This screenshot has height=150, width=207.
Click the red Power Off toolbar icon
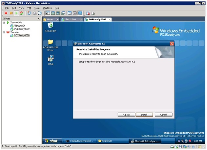[x=6, y=13]
